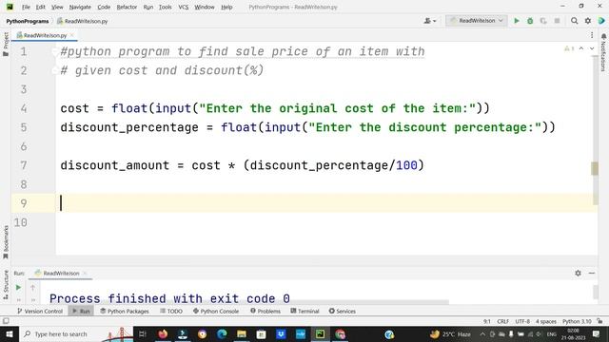This screenshot has width=609, height=342.
Task: Open the Tools menu
Action: [x=165, y=7]
